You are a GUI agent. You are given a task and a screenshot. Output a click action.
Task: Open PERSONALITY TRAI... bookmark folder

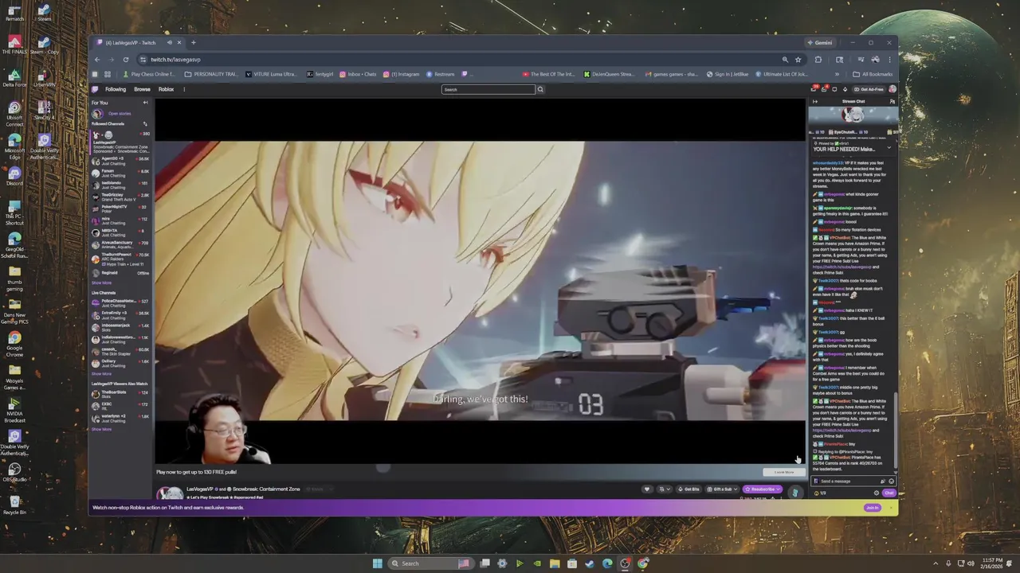(211, 74)
